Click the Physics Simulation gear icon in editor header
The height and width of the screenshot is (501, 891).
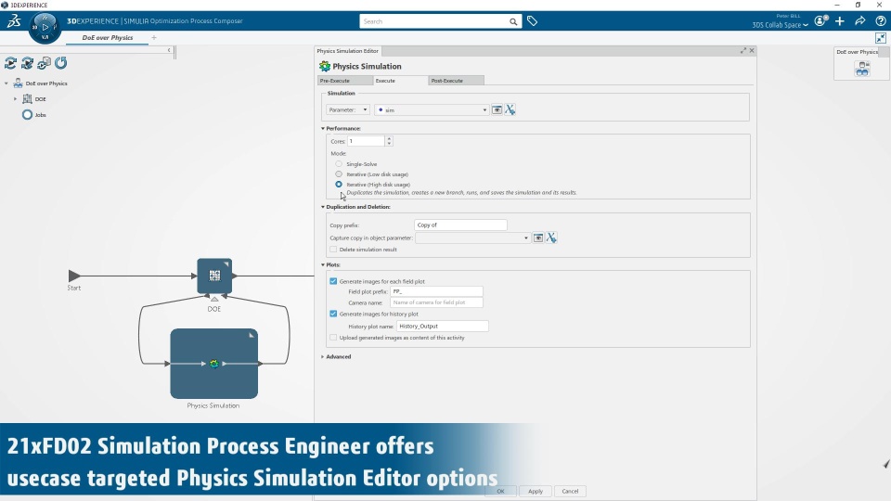(x=325, y=67)
